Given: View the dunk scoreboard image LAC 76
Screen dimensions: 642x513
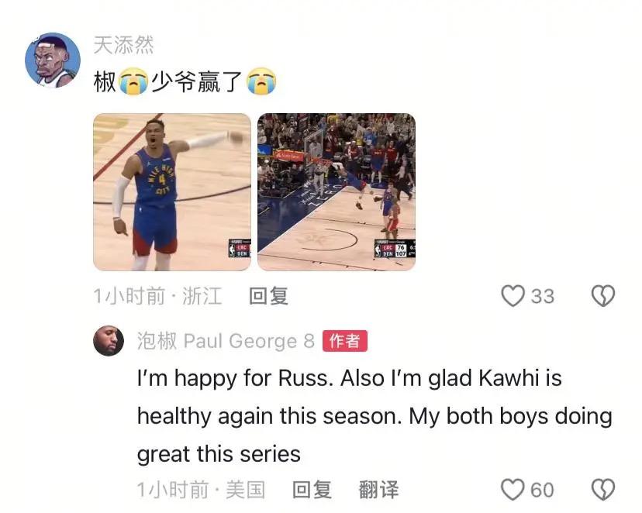Looking at the screenshot, I should pos(337,192).
